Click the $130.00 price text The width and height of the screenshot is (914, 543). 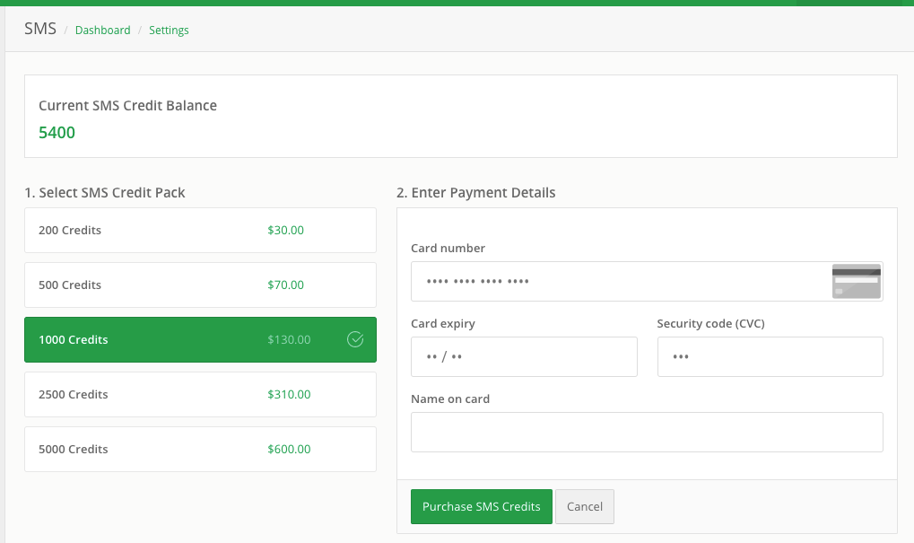tap(289, 340)
